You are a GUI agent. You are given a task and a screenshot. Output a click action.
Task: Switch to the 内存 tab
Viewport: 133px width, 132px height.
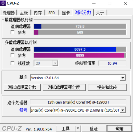point(38,13)
